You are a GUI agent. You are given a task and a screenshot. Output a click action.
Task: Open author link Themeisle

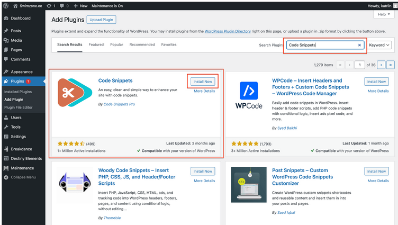pyautogui.click(x=112, y=218)
